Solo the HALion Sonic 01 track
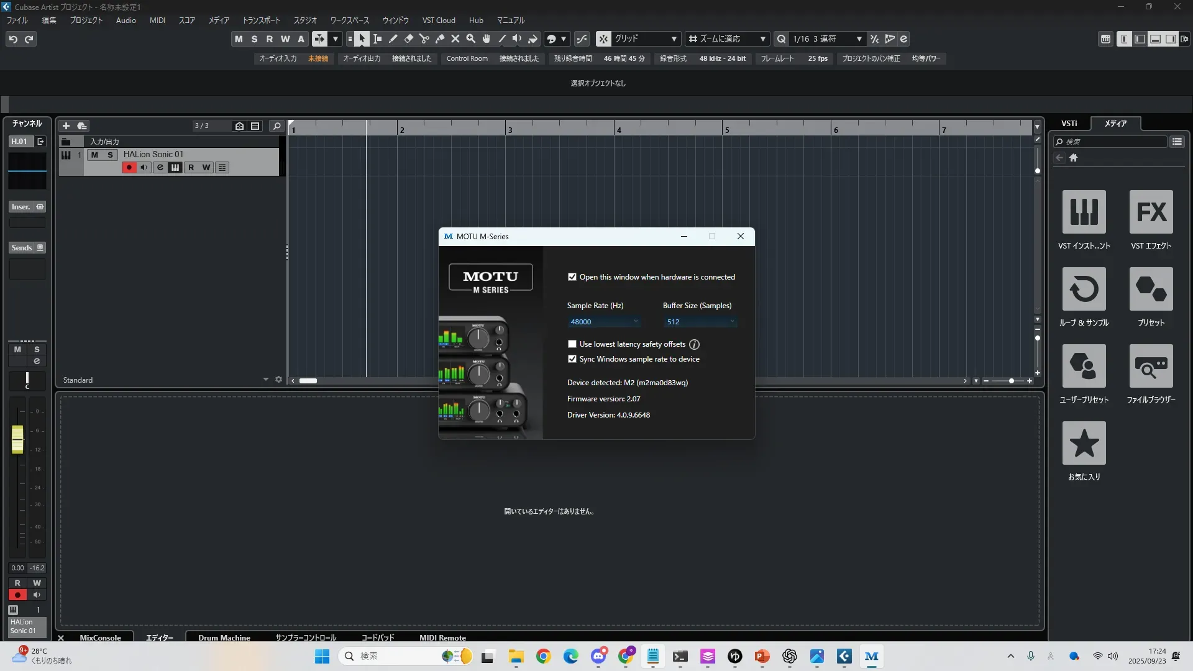 click(110, 155)
